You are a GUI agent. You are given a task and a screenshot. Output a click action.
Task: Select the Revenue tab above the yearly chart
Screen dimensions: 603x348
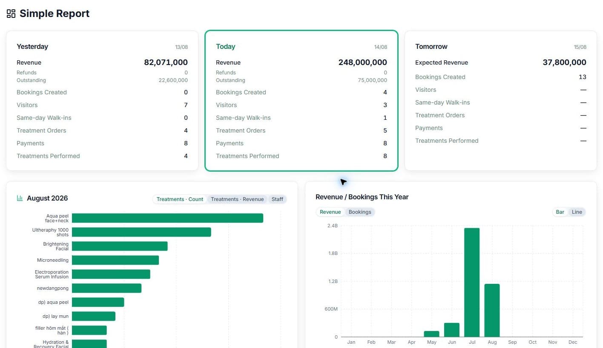[x=330, y=212]
